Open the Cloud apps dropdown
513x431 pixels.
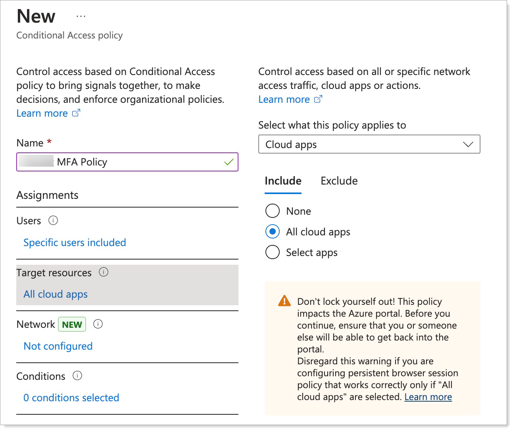[369, 144]
